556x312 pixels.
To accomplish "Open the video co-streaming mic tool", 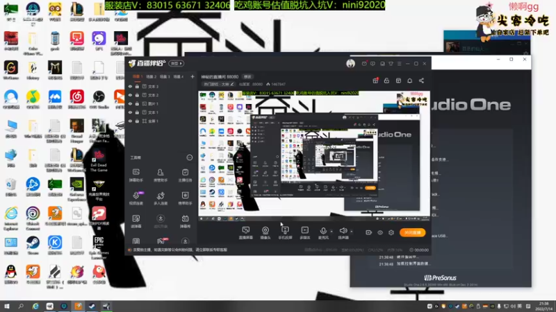I will pos(136,198).
